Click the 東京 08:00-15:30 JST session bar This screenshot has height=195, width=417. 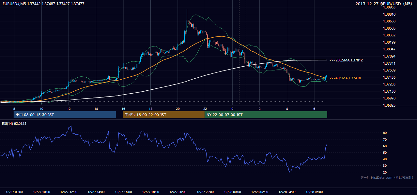65,115
